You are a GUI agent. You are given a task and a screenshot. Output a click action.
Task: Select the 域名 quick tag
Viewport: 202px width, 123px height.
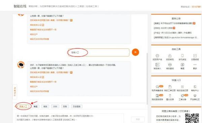(45, 107)
